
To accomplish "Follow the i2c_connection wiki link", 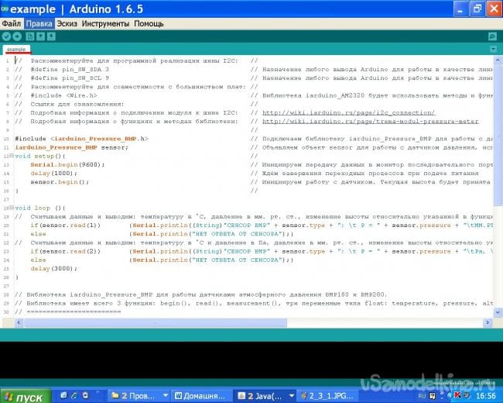I will click(x=348, y=112).
